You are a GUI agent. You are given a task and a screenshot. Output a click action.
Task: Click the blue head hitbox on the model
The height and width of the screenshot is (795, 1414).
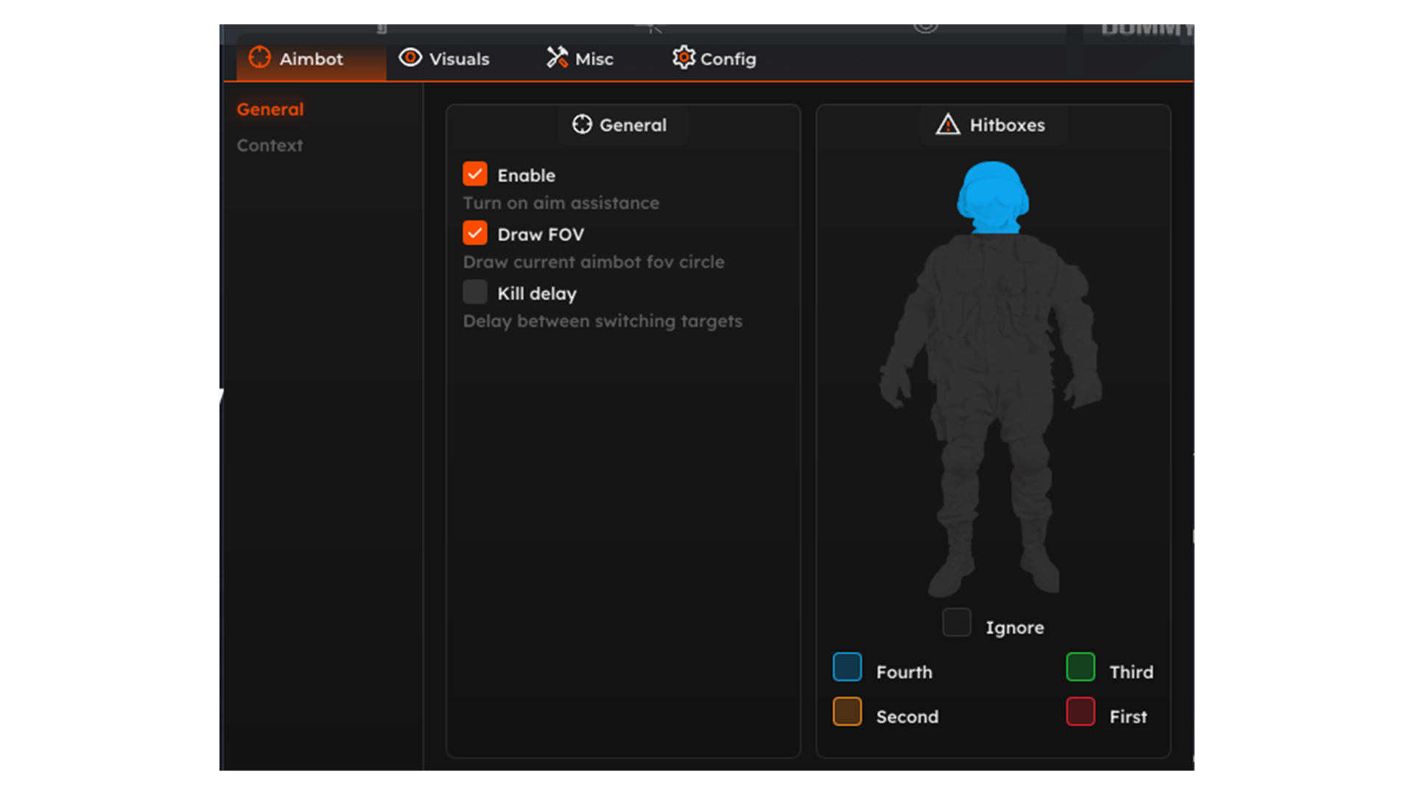(x=992, y=195)
